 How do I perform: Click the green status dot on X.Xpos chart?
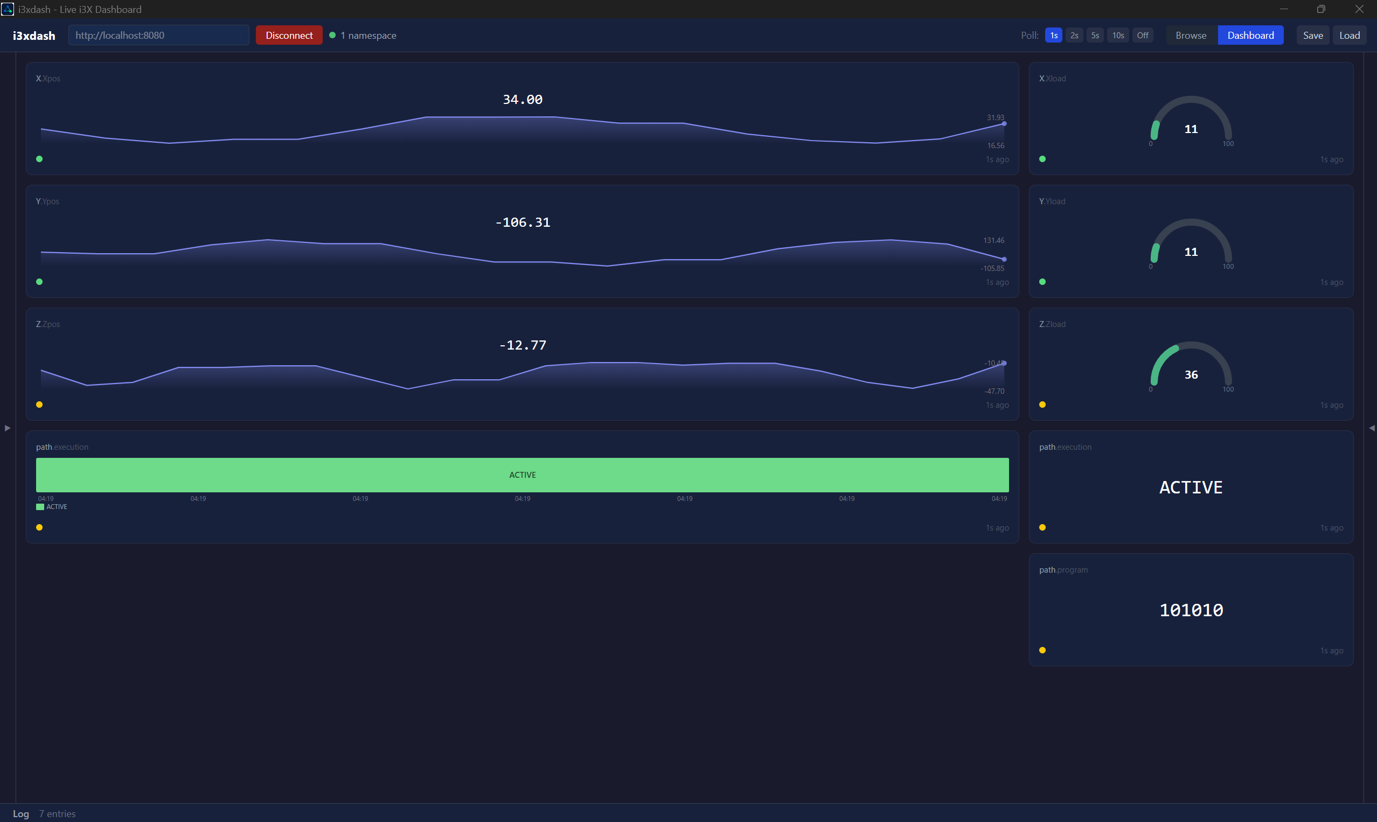pyautogui.click(x=39, y=159)
